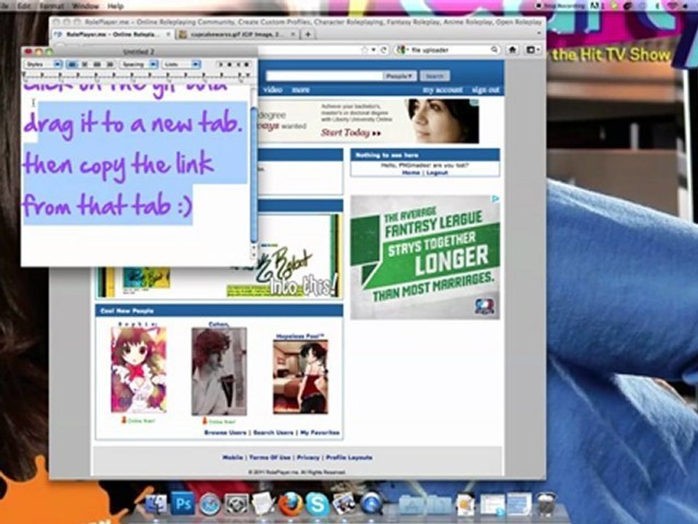Click Firefox search box with file uploader
The height and width of the screenshot is (524, 698).
click(447, 50)
